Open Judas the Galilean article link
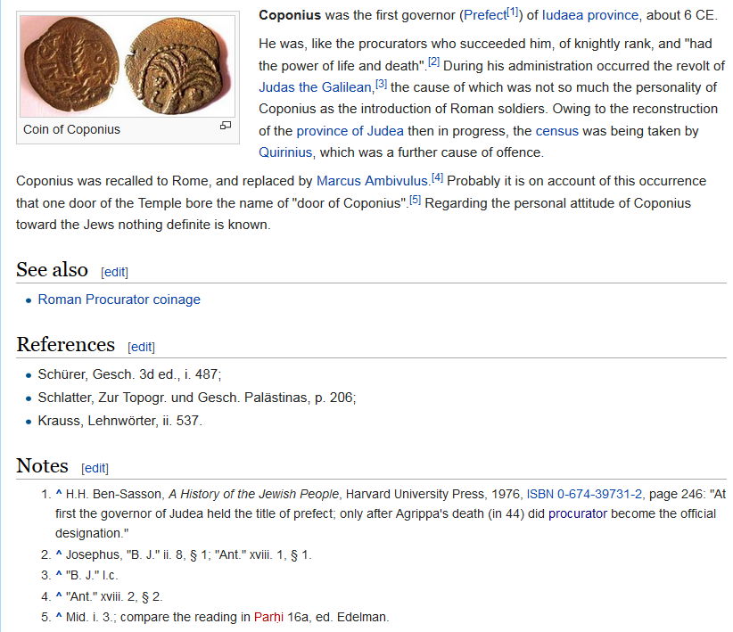Viewport: 733px width, 632px height. click(316, 87)
